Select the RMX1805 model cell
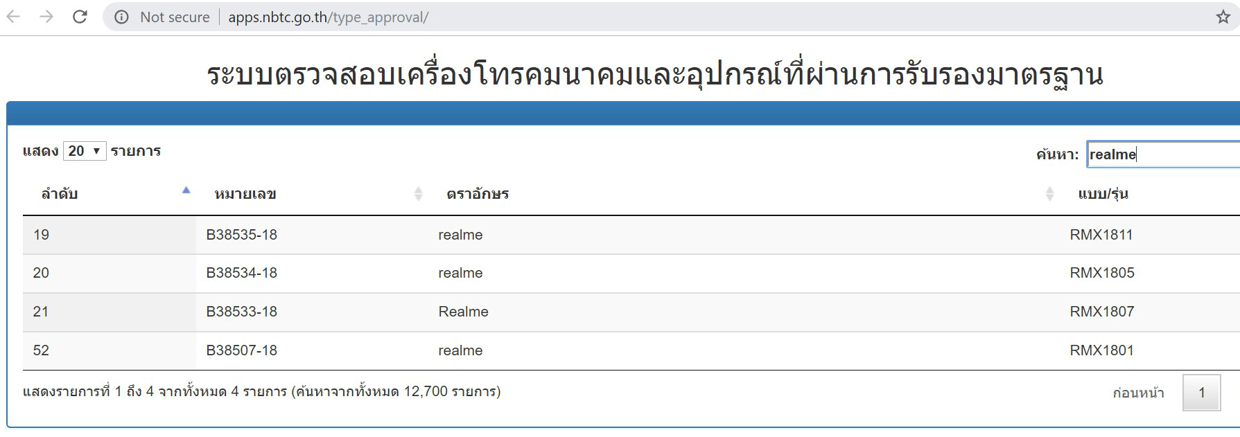Viewport: 1240px width, 437px height. click(1102, 273)
